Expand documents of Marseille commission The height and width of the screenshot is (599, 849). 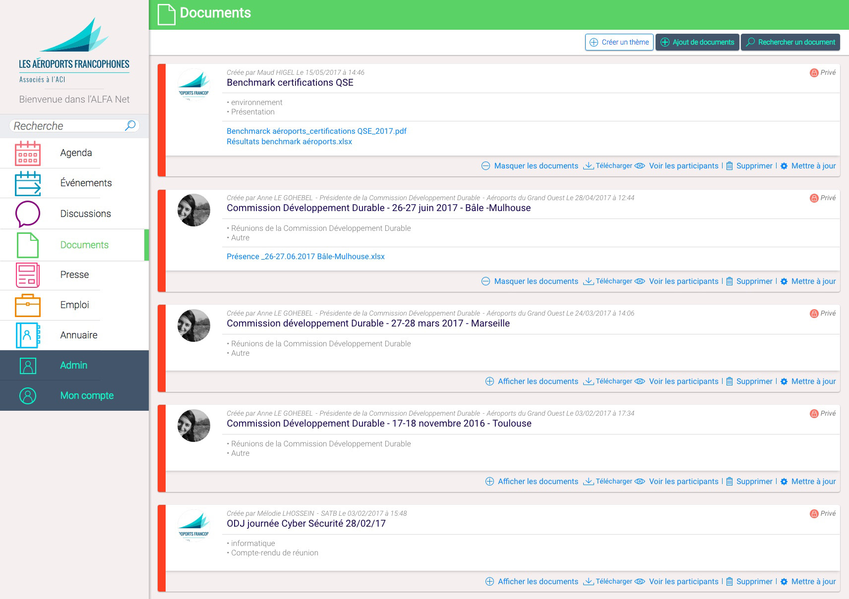(x=532, y=381)
